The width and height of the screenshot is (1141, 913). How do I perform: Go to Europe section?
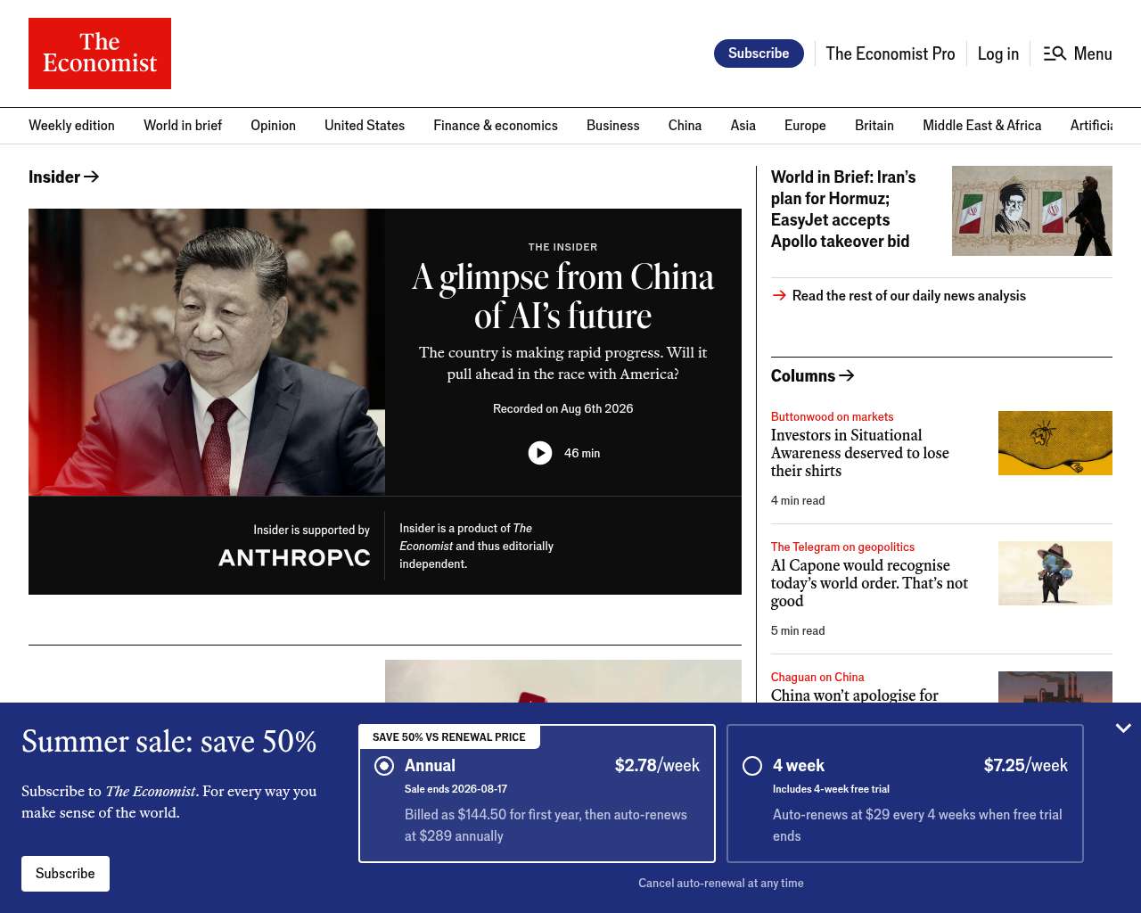pyautogui.click(x=805, y=126)
